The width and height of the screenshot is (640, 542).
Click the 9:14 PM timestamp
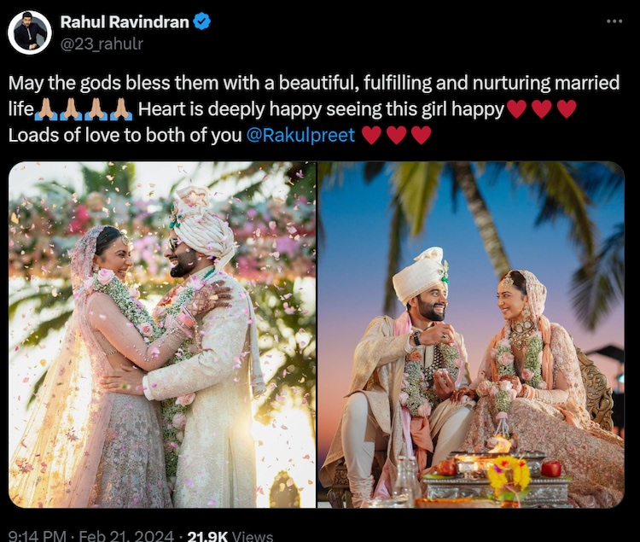(x=38, y=535)
